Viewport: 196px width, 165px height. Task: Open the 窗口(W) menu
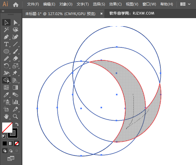coord(149,4)
